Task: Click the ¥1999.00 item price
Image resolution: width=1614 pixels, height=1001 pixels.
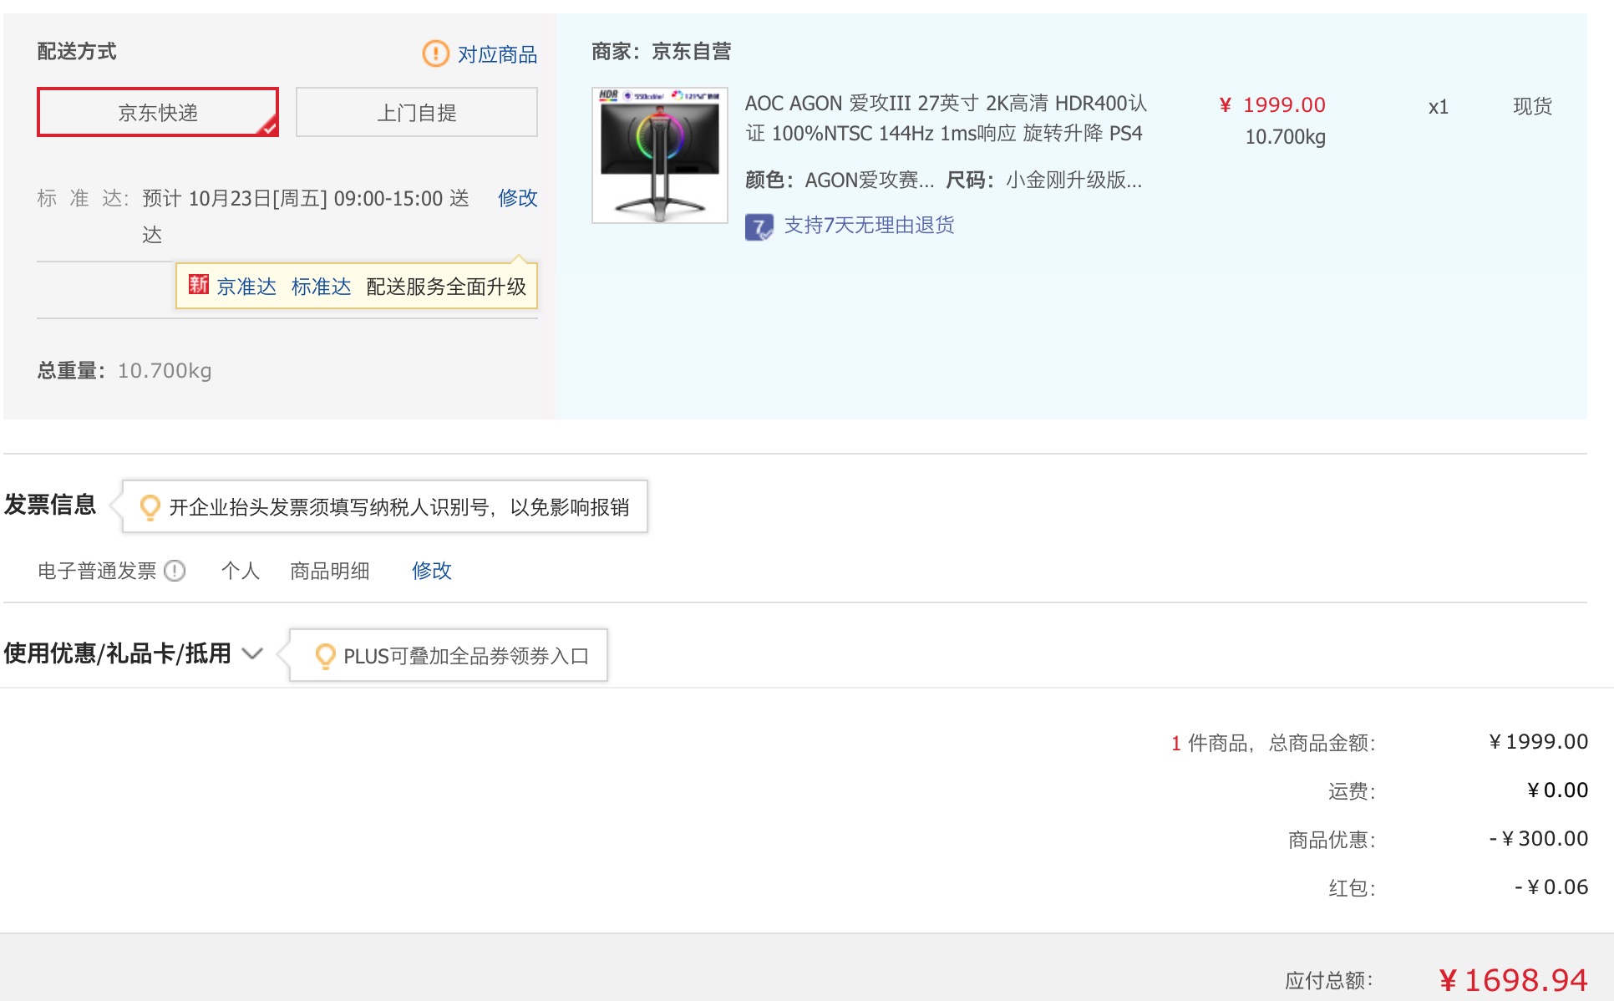Action: [1272, 105]
